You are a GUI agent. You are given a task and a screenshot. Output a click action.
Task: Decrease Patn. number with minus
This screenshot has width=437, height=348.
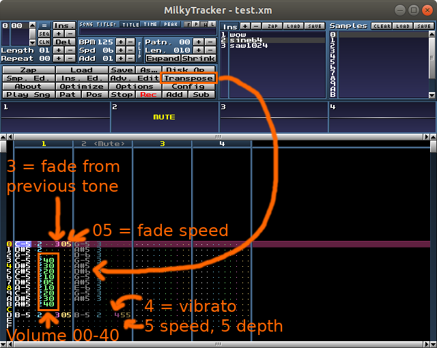click(x=210, y=42)
